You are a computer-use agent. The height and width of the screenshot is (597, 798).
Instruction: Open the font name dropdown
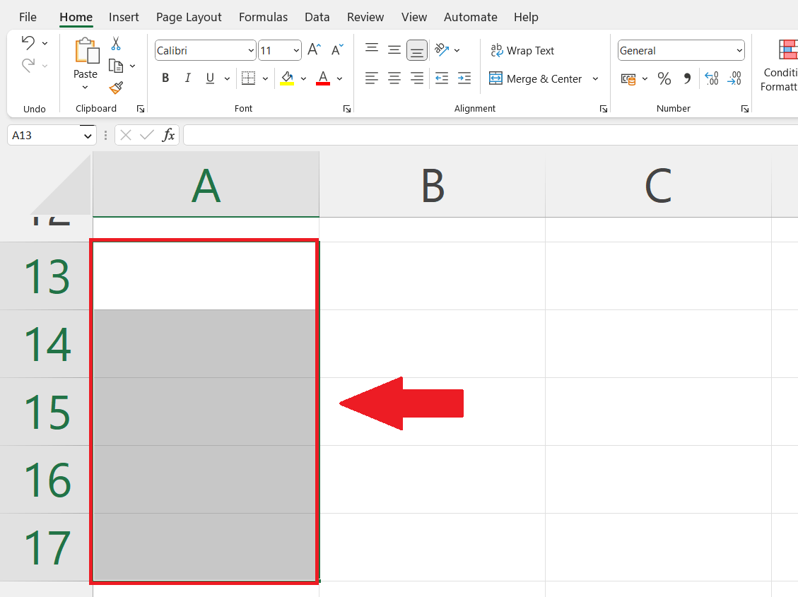tap(251, 50)
